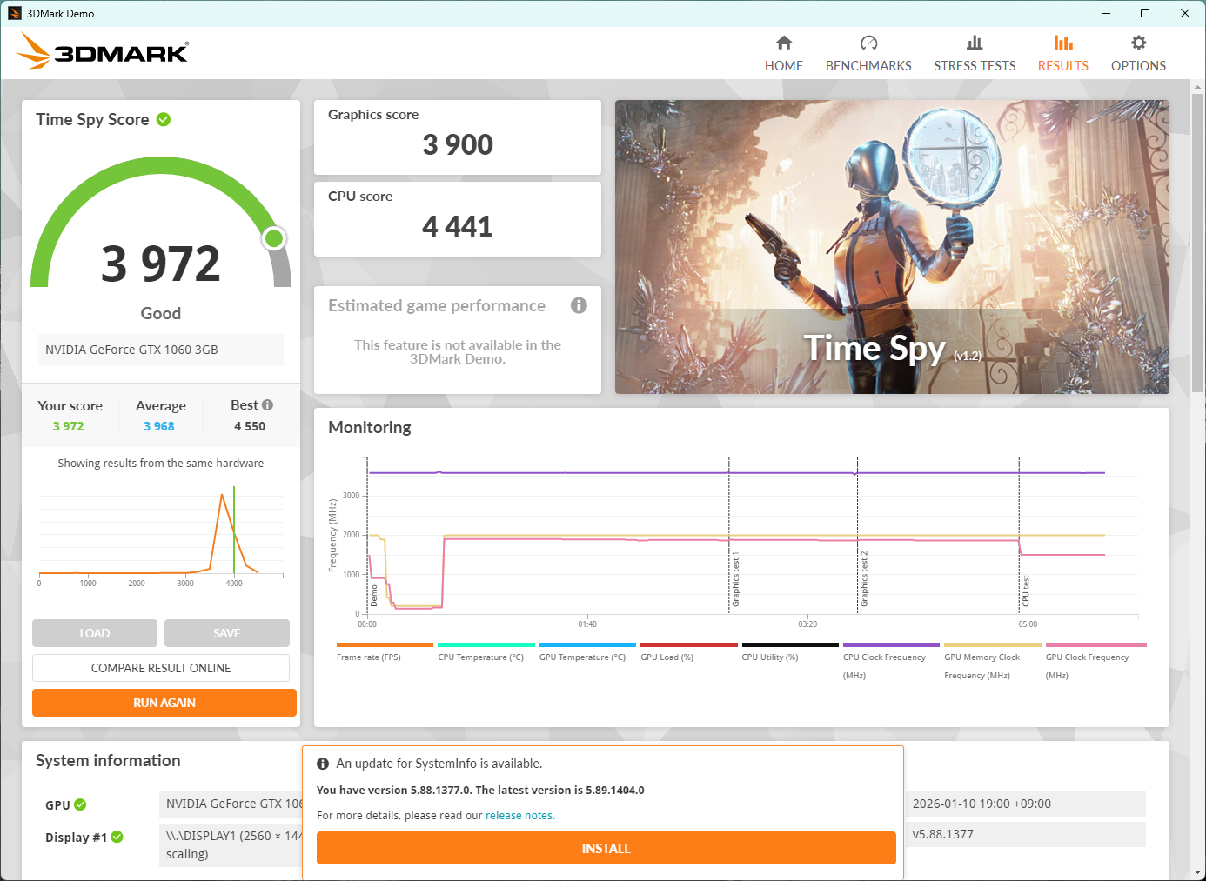Click the LOAD button
The width and height of the screenshot is (1206, 881).
pos(95,633)
